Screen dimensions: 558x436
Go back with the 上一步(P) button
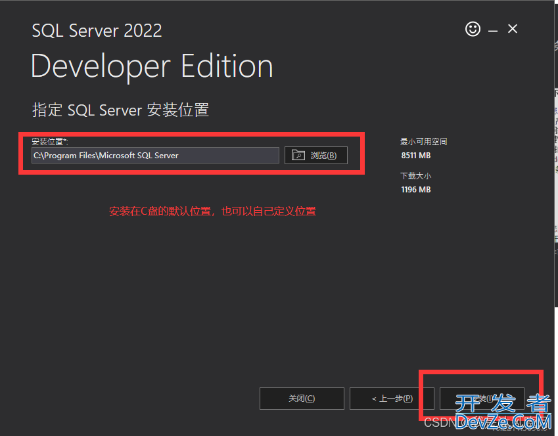(392, 399)
